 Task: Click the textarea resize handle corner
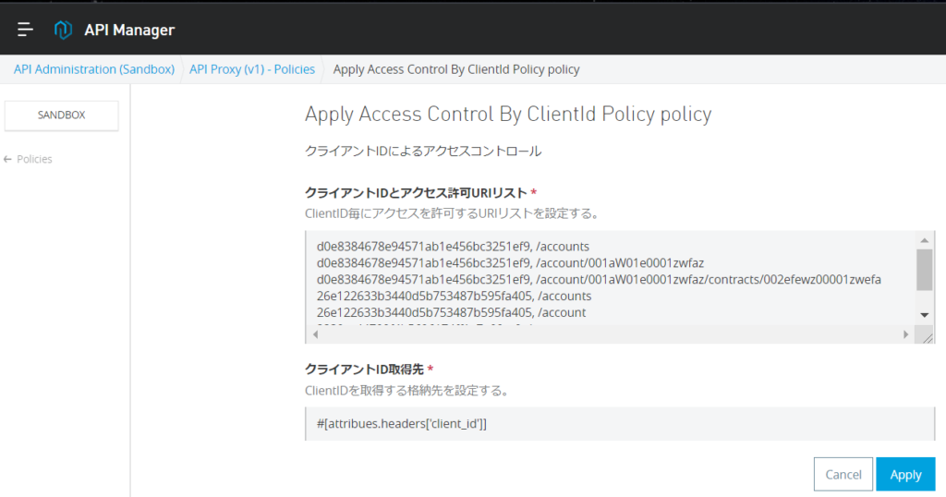tap(927, 336)
